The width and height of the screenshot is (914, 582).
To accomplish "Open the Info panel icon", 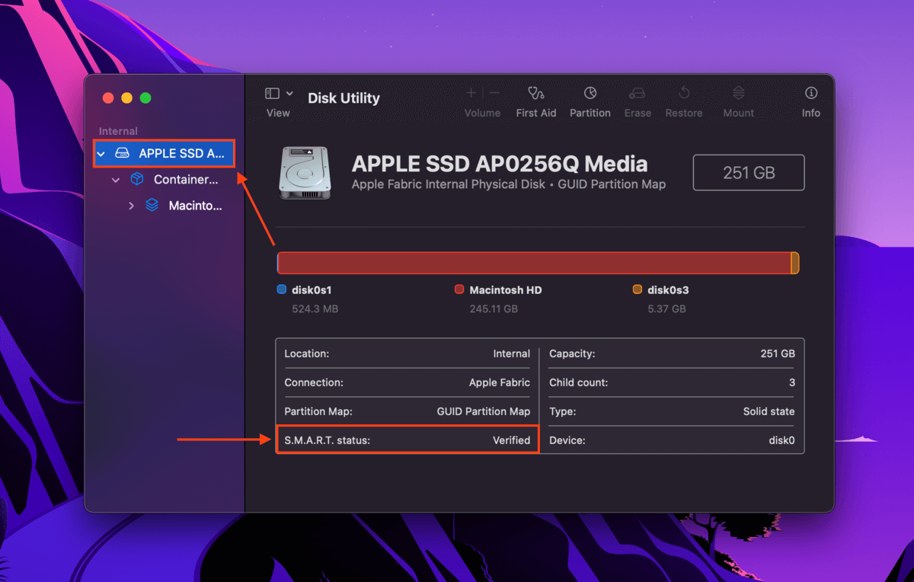I will coord(811,93).
